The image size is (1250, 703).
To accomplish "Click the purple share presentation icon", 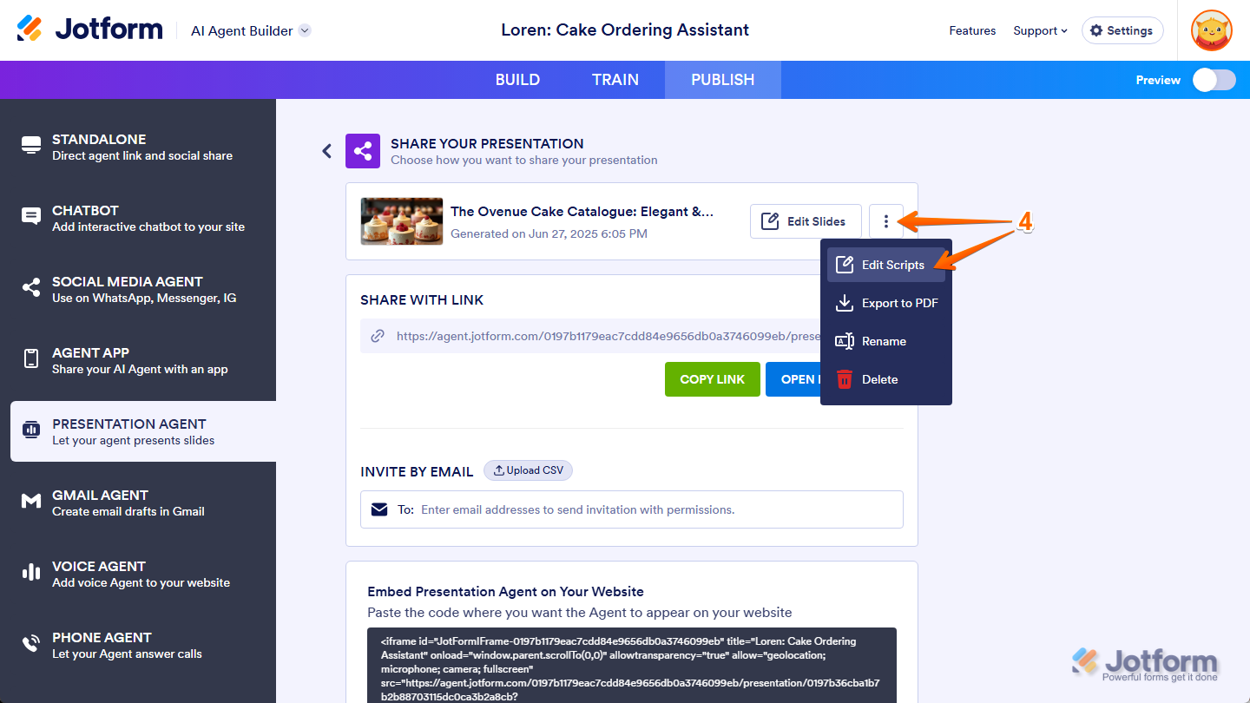I will tap(363, 151).
